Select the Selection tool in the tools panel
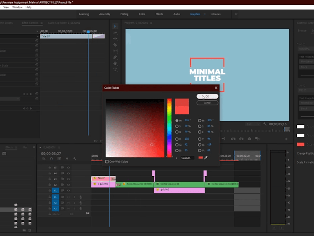Screen dimensions: 314x236 [x=115, y=26]
